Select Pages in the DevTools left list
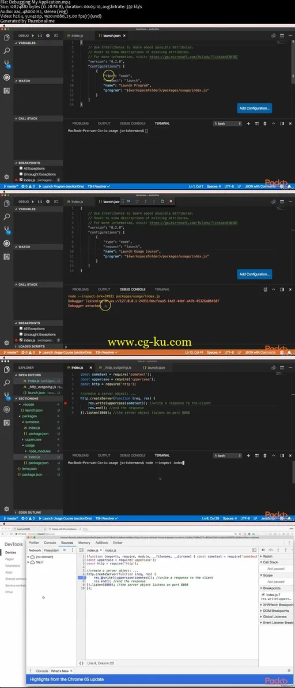The width and height of the screenshot is (295, 688). point(9,559)
